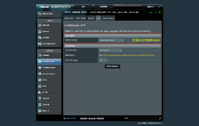Open 外部網路(WAN) globe icon

pos(40,68)
